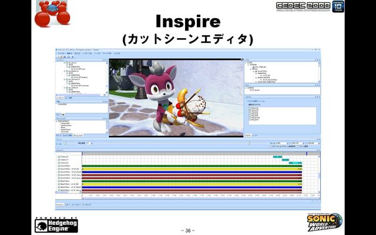Click the cyan Camera_18 clip on the timeline
Image resolution: width=376 pixels, height=235 pixels.
coord(295,163)
